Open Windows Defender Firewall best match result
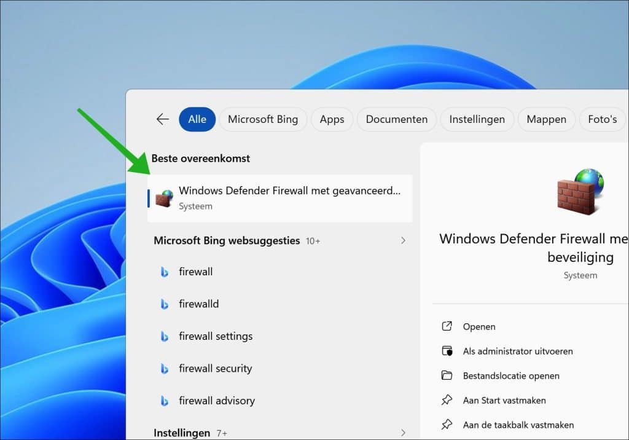This screenshot has height=440, width=629. [x=280, y=198]
